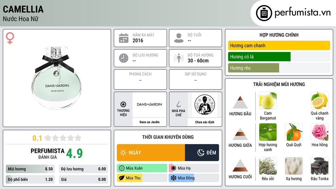Click the sillage icon for Độ toả hương
The width and height of the screenshot is (336, 189).
pyautogui.click(x=179, y=58)
